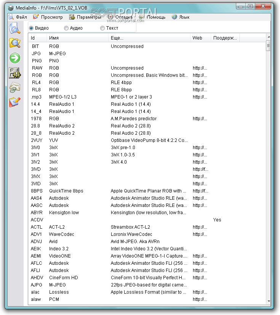Select the Видео radio button
The height and width of the screenshot is (315, 280).
[x=31, y=28]
